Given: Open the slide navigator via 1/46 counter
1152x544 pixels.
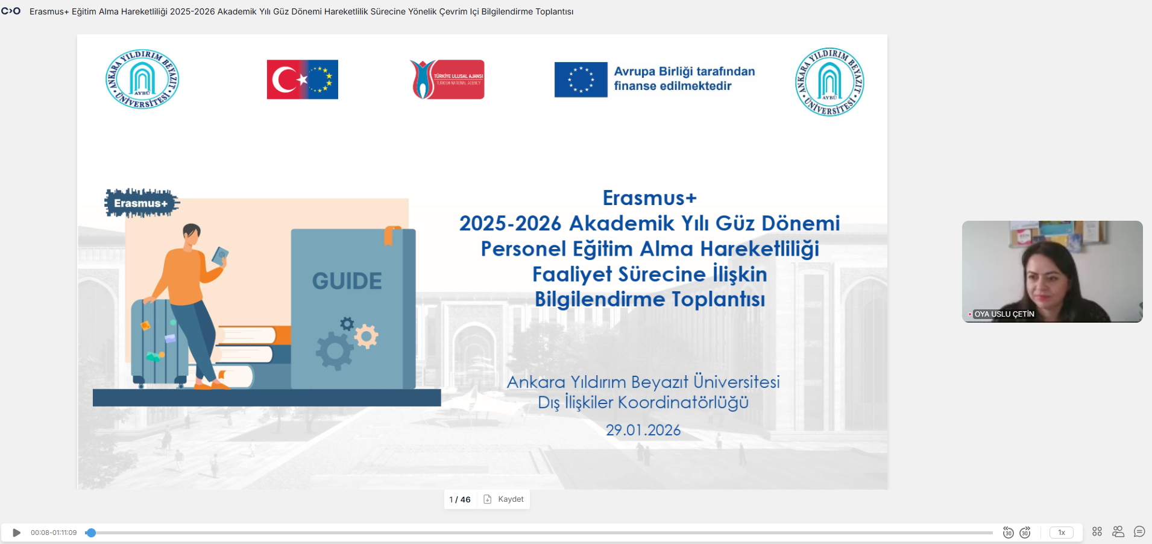Looking at the screenshot, I should 460,499.
